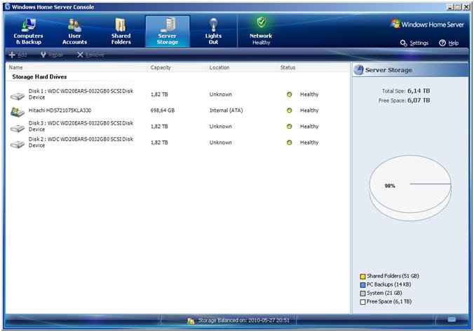The height and width of the screenshot is (332, 474).
Task: Select Hitachi HDS721075KLA330 drive name
Action: pyautogui.click(x=60, y=110)
